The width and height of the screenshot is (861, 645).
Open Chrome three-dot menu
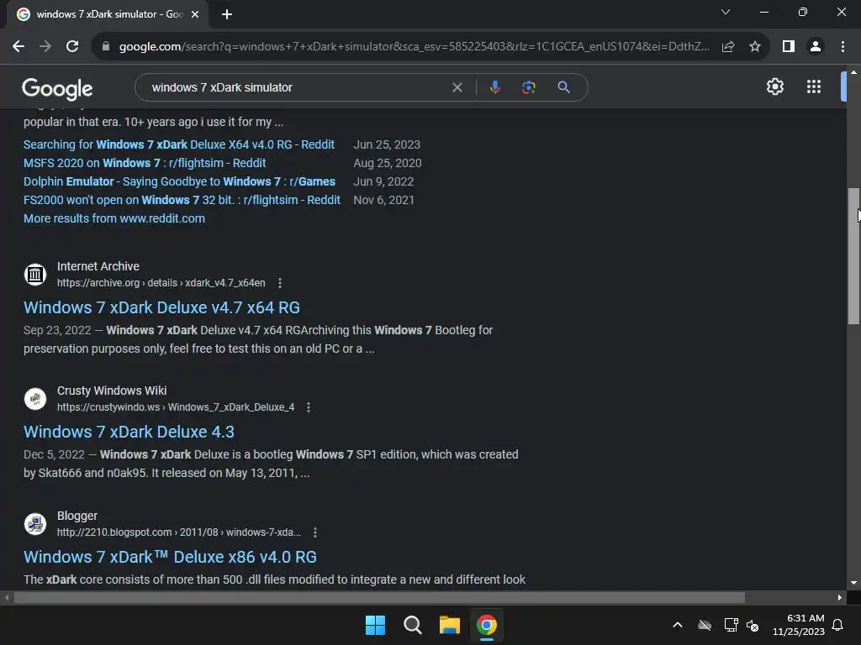click(843, 47)
